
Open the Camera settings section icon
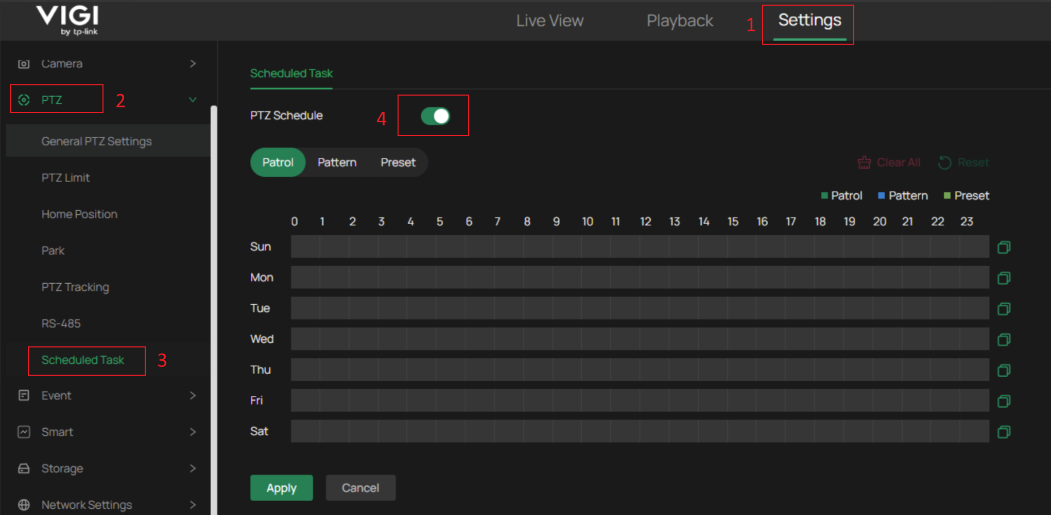click(24, 63)
